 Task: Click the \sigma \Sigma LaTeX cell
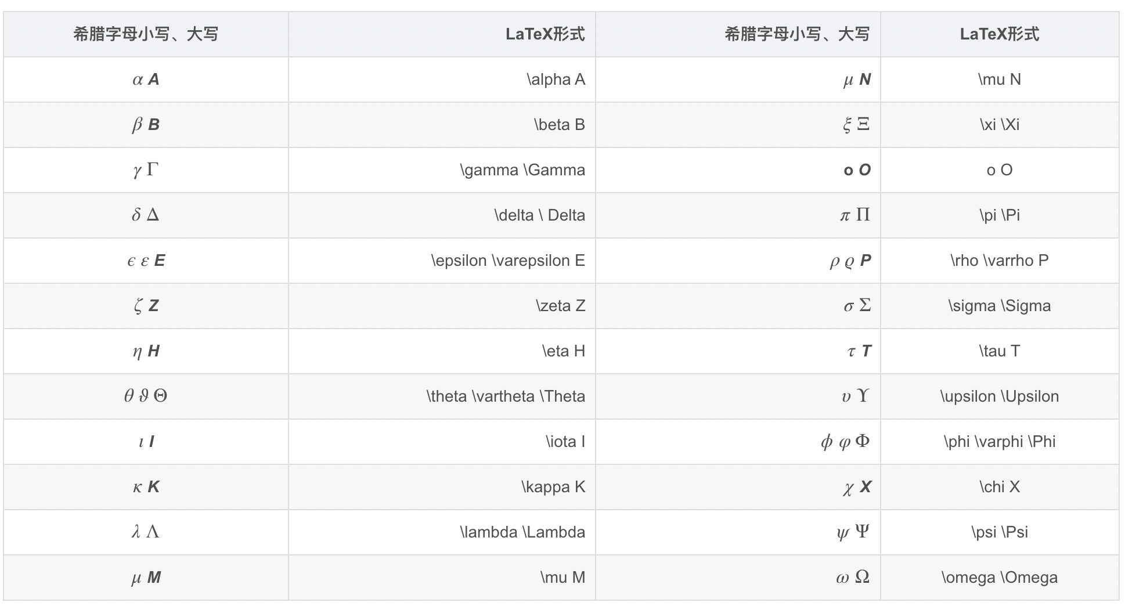[x=1000, y=306]
